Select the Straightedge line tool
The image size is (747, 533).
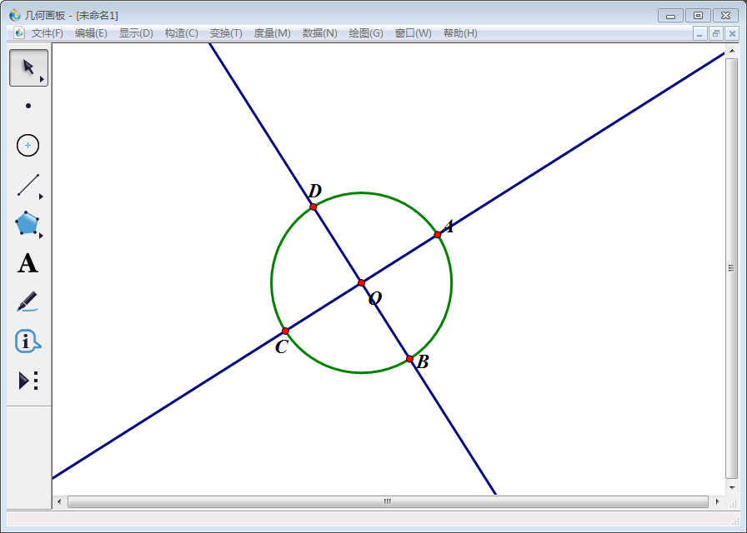(28, 184)
